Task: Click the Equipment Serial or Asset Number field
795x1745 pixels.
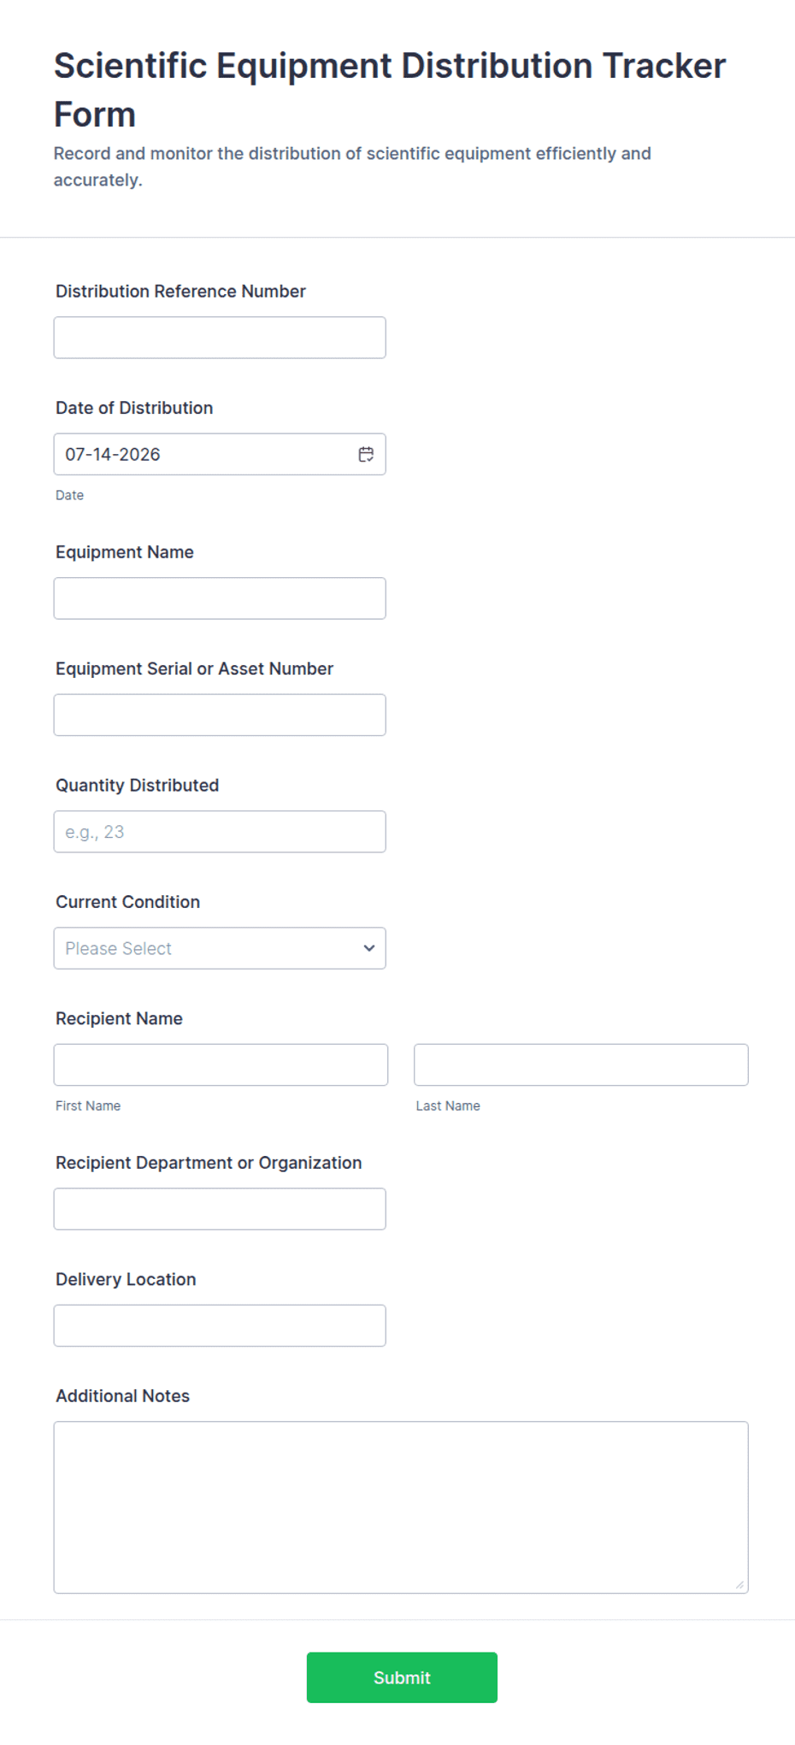Action: [x=220, y=715]
